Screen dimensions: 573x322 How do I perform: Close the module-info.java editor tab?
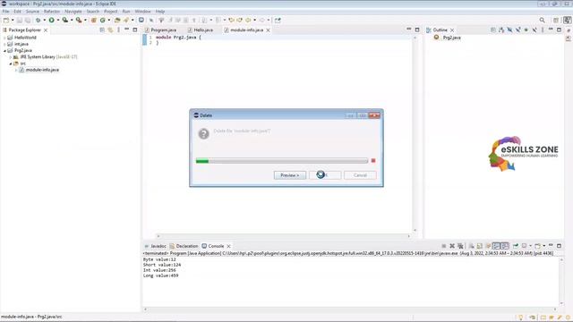[x=268, y=30]
